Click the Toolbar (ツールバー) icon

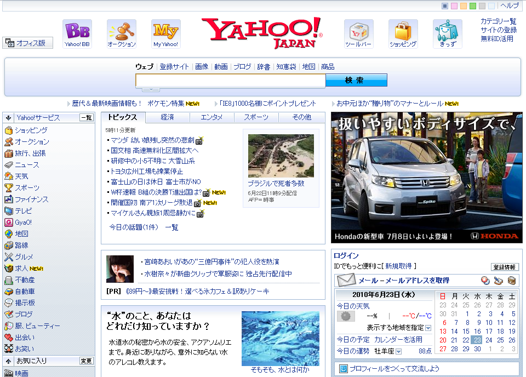(358, 33)
